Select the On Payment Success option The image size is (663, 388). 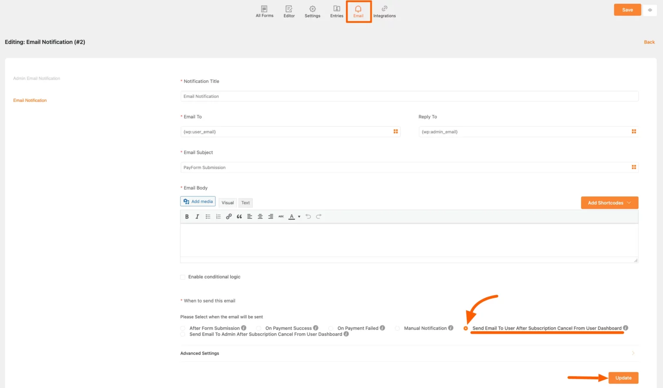pyautogui.click(x=258, y=328)
